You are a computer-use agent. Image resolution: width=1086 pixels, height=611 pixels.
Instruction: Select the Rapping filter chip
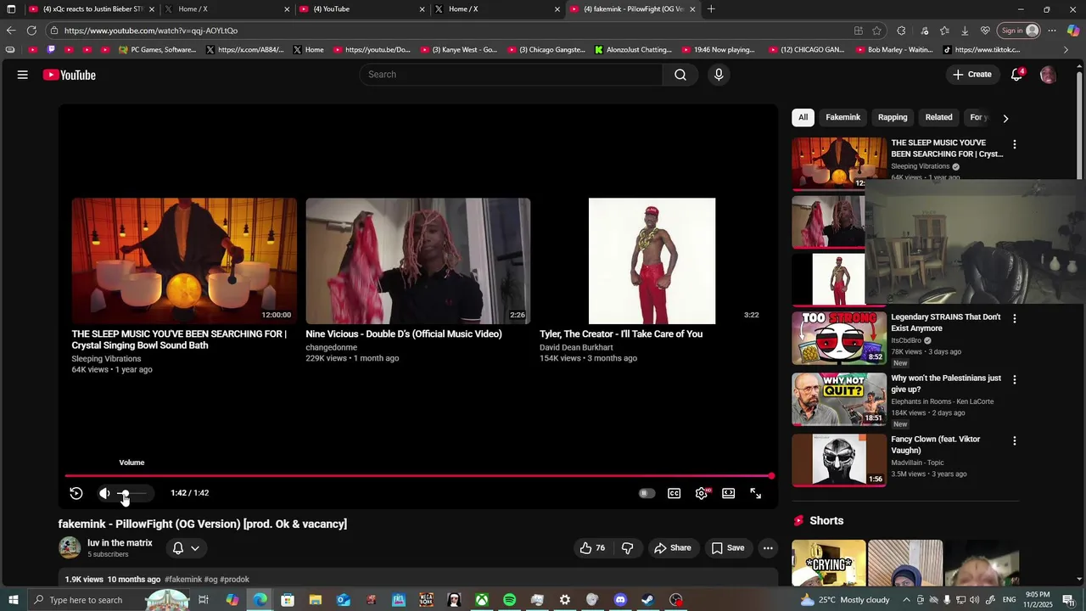[x=893, y=117]
